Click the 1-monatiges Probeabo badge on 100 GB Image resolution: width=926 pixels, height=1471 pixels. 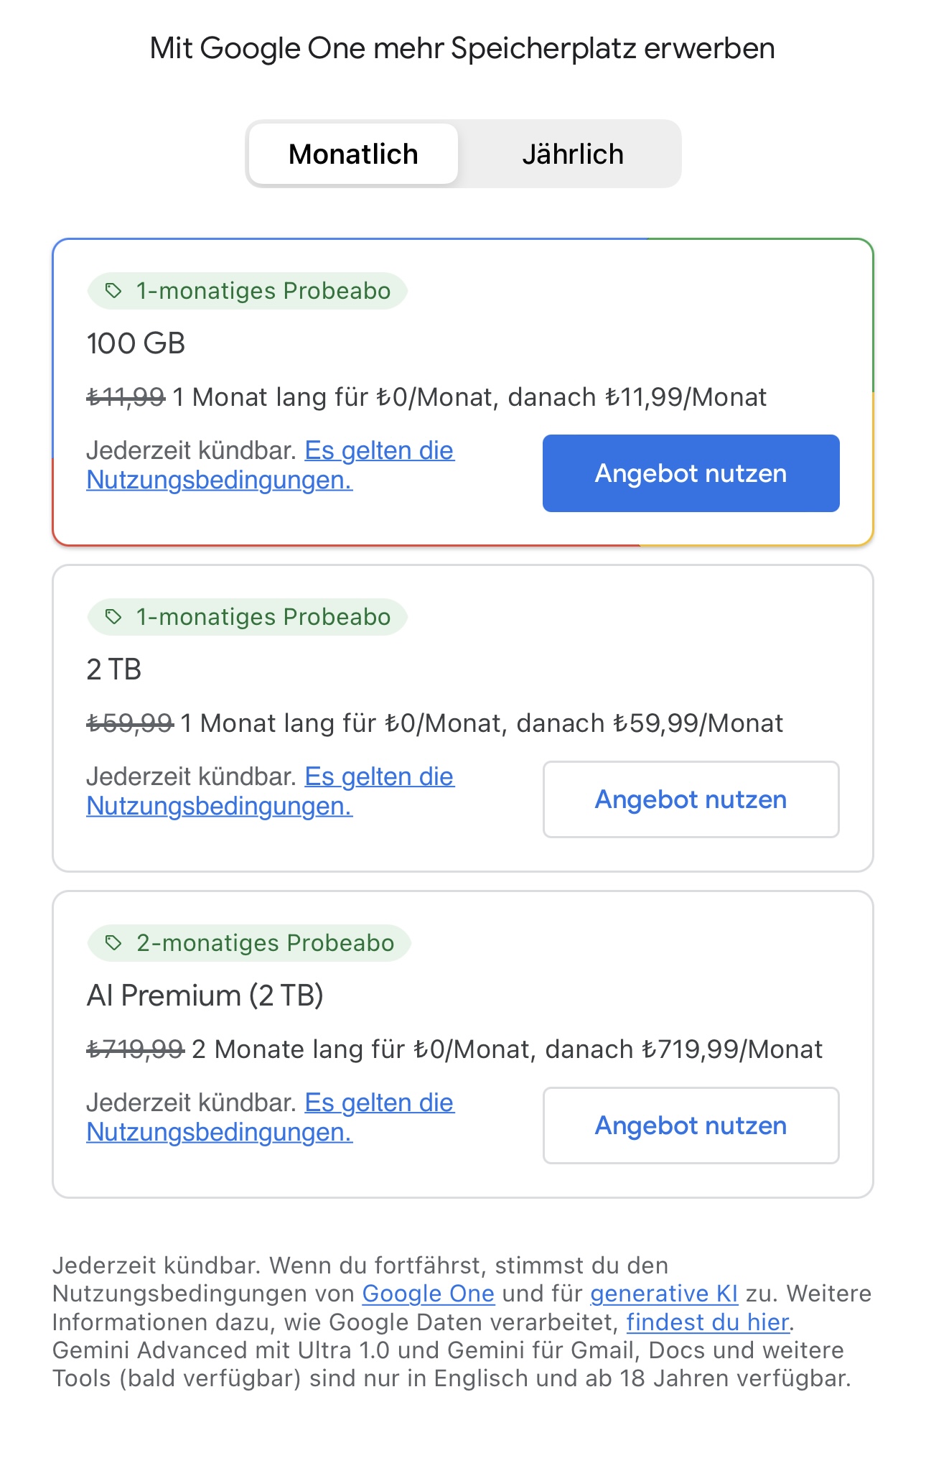(x=263, y=291)
